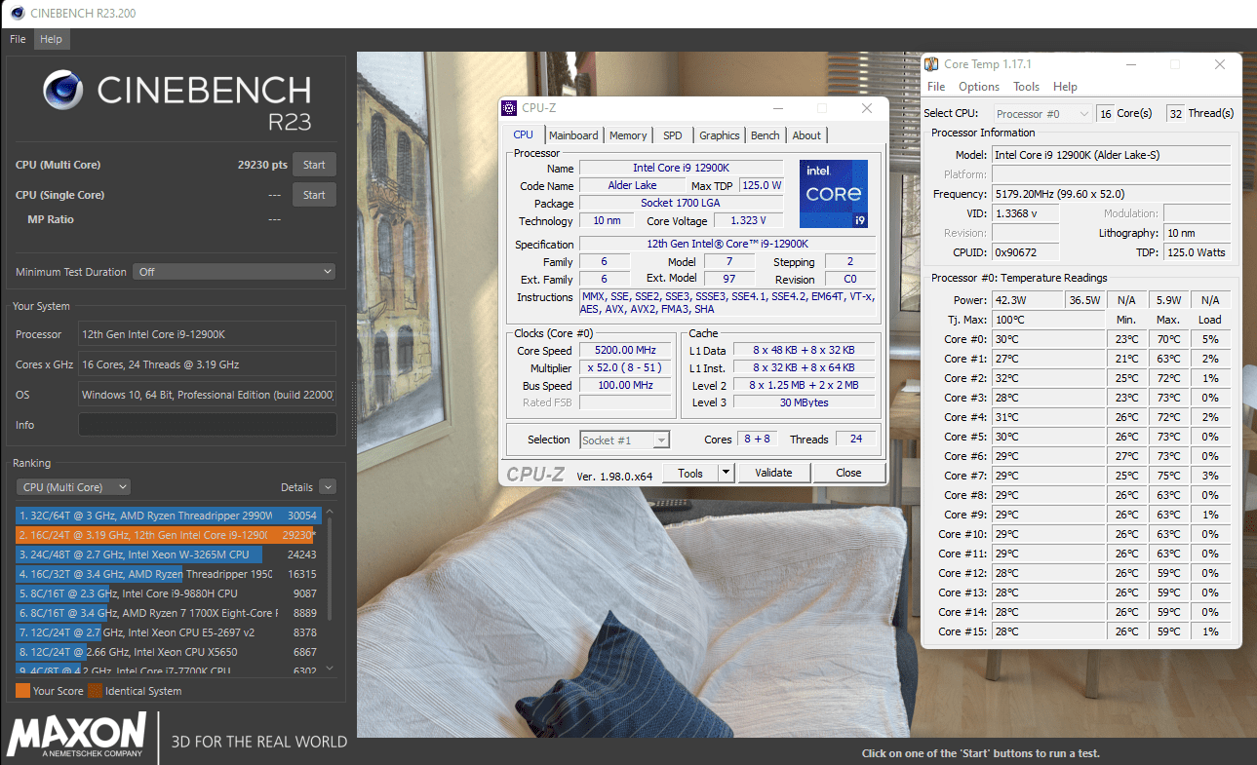Click the Core Temp CPUID 0x90672 field
Image resolution: width=1257 pixels, height=765 pixels.
[x=1026, y=252]
